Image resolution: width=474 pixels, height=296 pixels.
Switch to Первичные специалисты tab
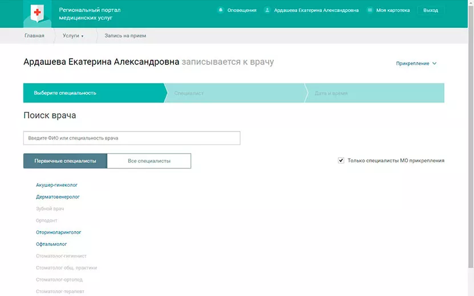point(65,161)
